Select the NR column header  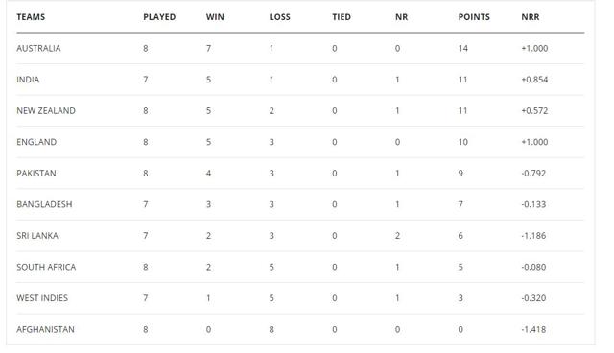tap(401, 17)
